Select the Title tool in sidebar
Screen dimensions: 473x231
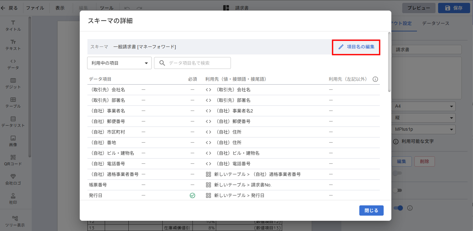coord(13,26)
